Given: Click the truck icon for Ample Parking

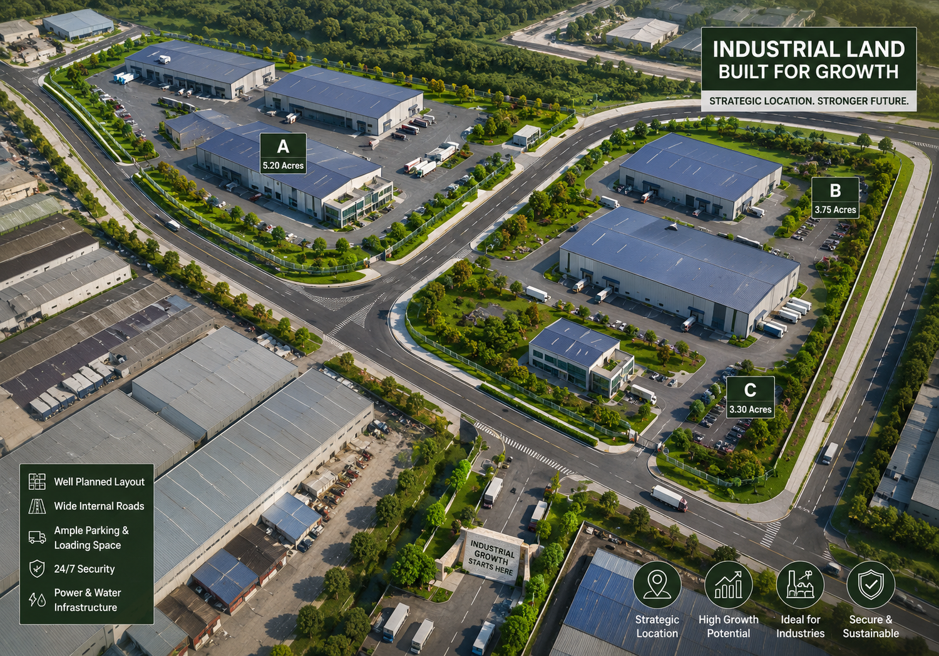Looking at the screenshot, I should coord(37,537).
